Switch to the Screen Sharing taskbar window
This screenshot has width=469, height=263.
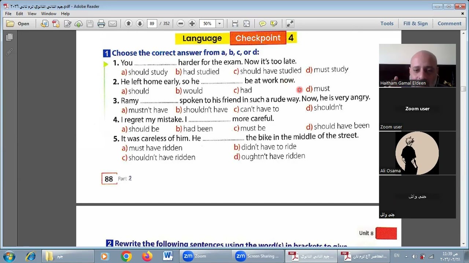258,256
